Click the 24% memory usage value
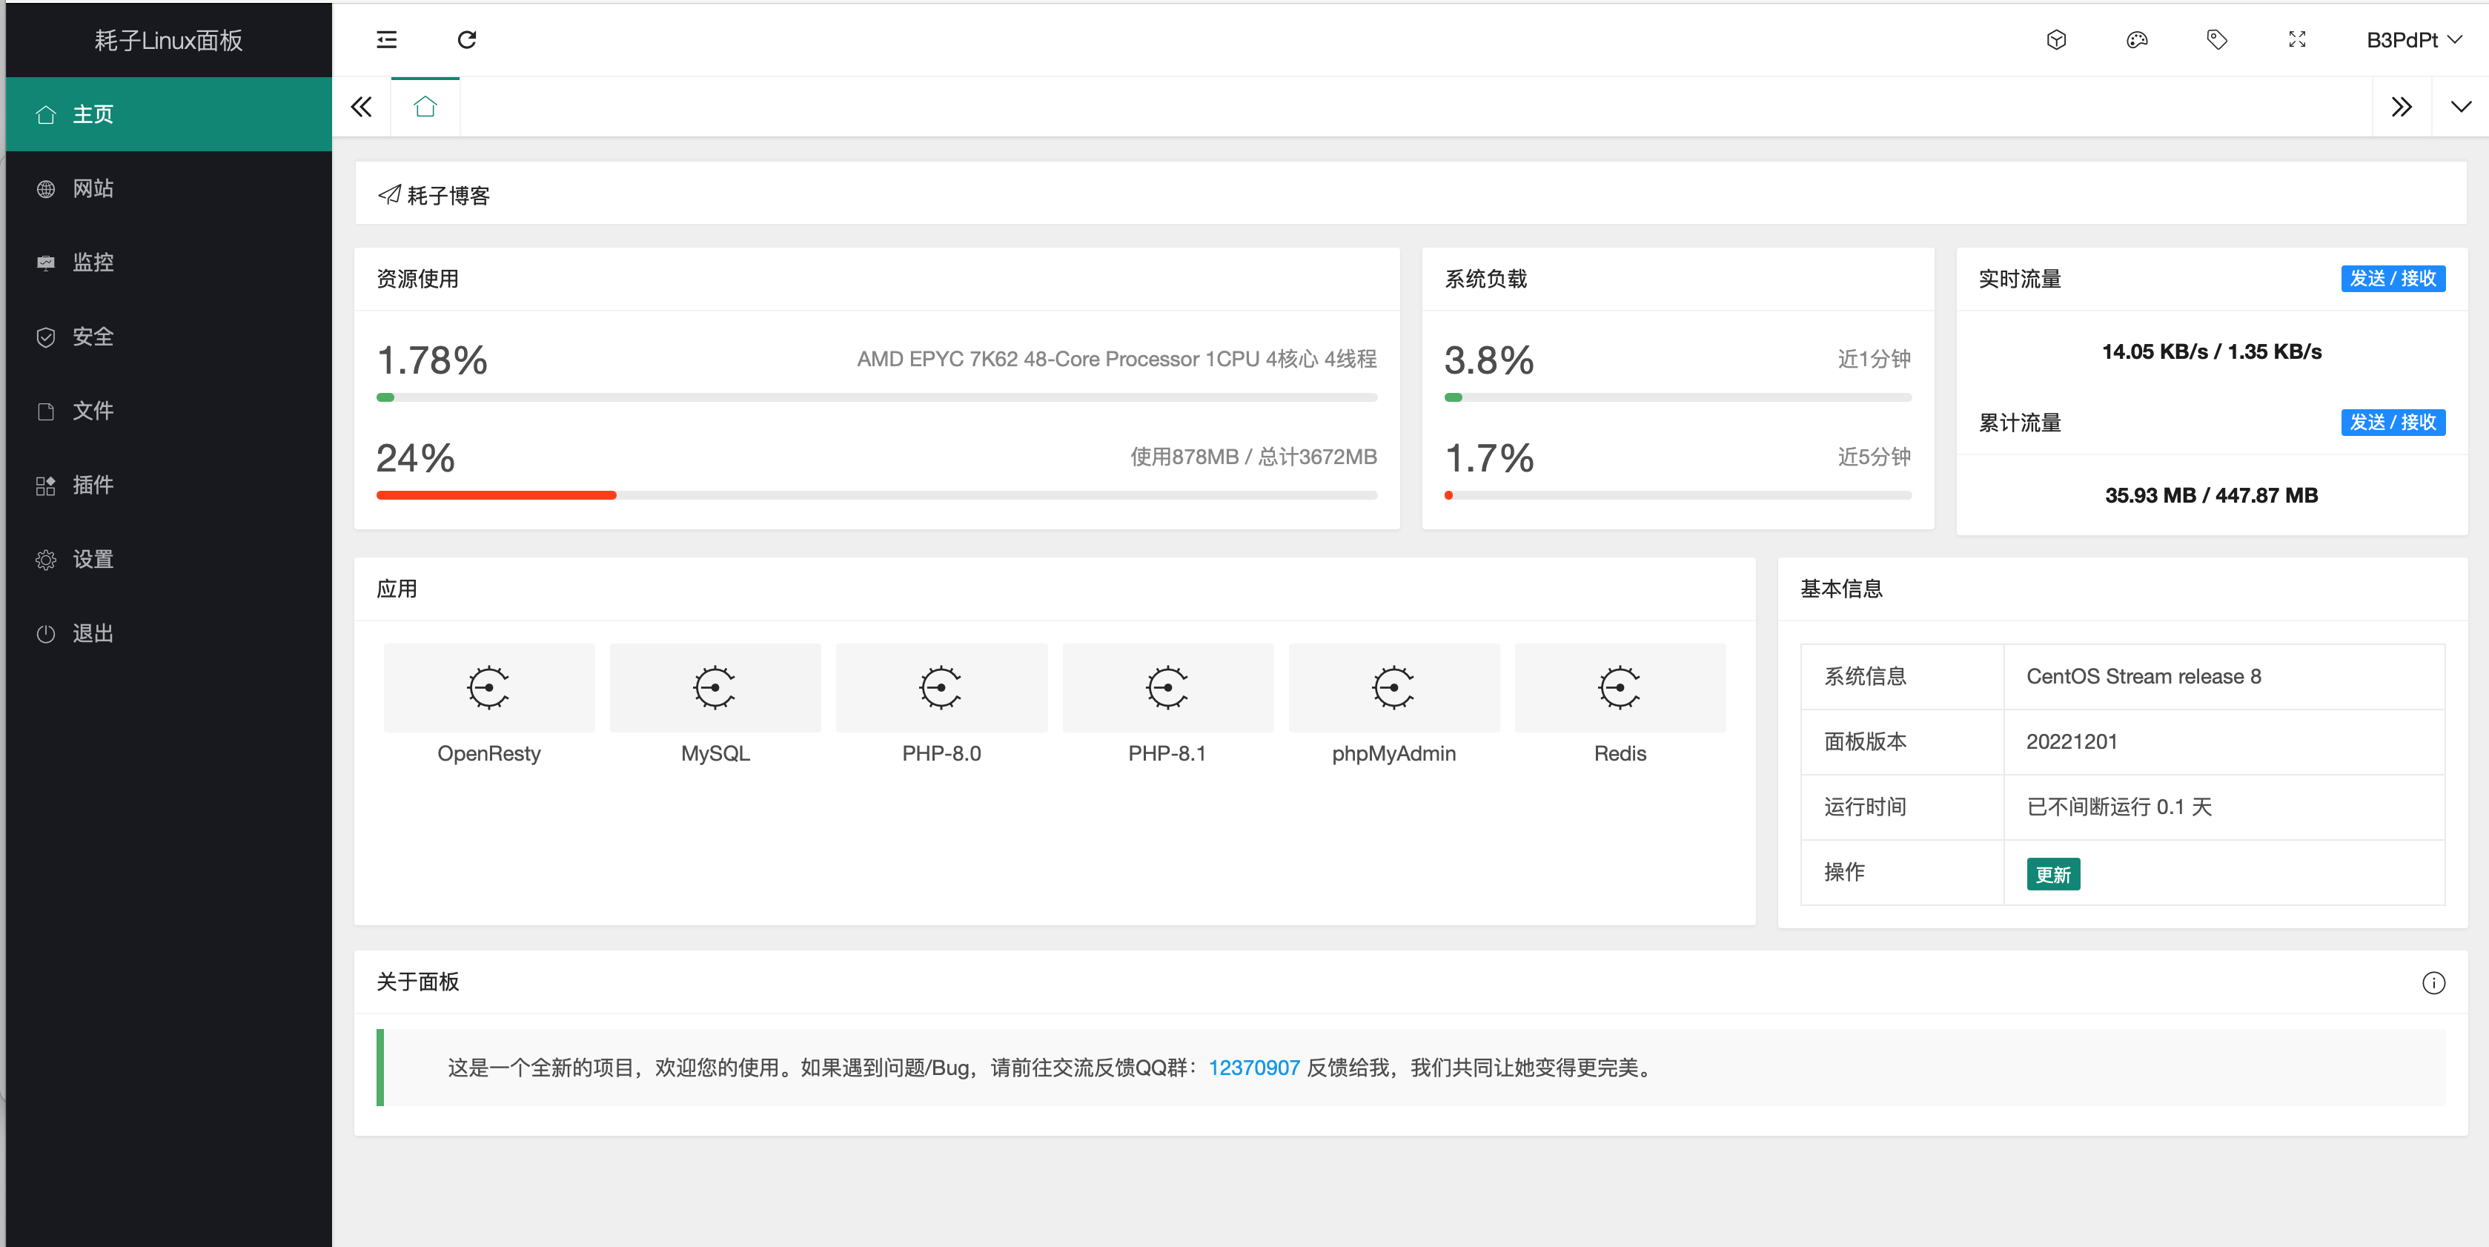 coord(416,457)
